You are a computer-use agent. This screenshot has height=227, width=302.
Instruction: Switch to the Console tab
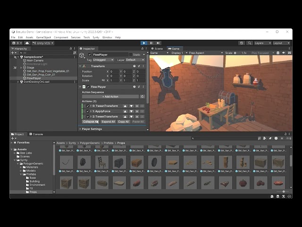coord(36,134)
